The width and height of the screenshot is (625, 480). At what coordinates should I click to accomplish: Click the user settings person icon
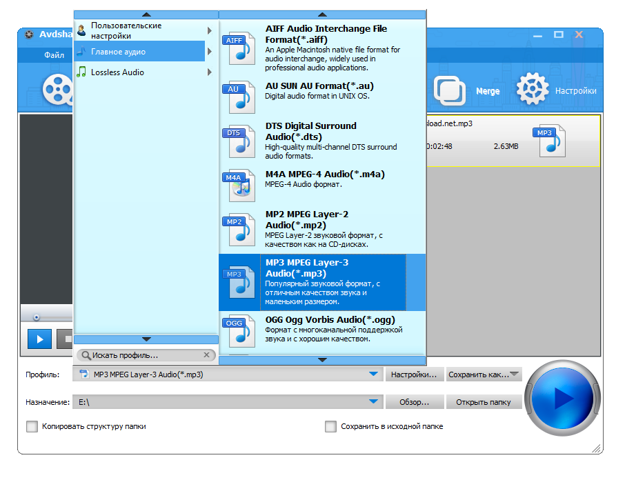click(81, 30)
